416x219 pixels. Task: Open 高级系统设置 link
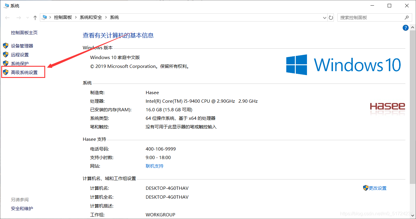pos(24,72)
